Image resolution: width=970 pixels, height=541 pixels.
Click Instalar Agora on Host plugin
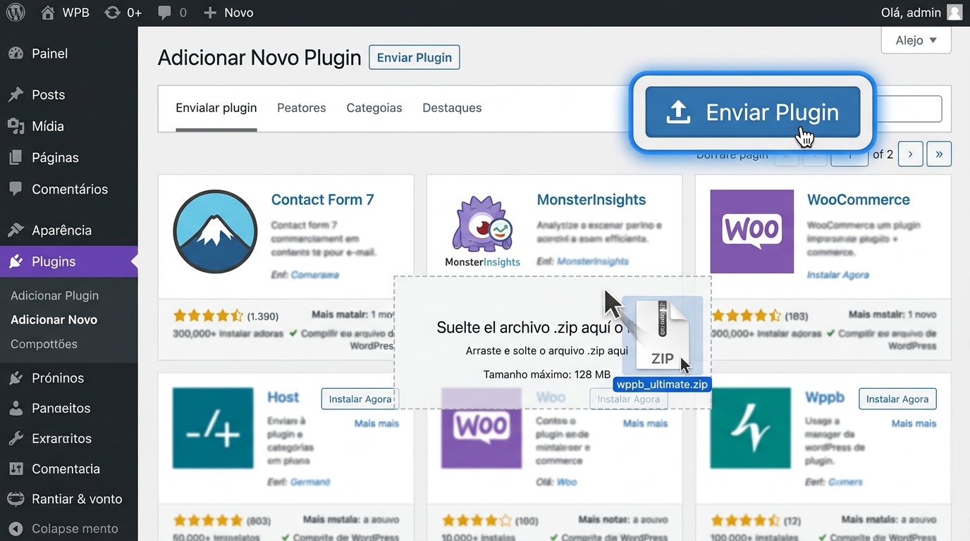360,399
